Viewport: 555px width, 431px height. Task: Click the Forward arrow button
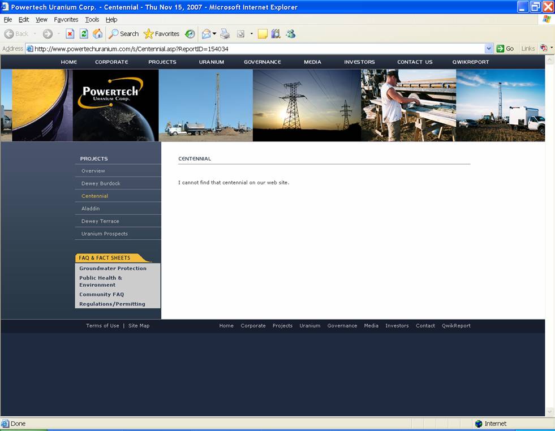[48, 34]
